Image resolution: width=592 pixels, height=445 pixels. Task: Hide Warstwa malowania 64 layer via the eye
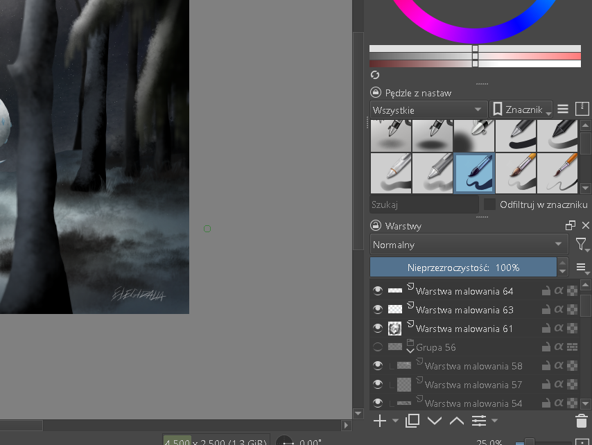click(378, 291)
